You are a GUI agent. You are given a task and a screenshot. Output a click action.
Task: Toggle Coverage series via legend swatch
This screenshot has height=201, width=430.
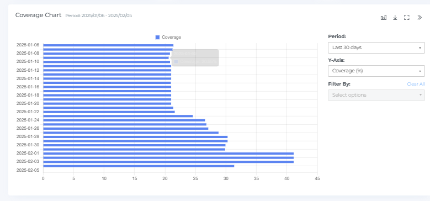pyautogui.click(x=157, y=38)
